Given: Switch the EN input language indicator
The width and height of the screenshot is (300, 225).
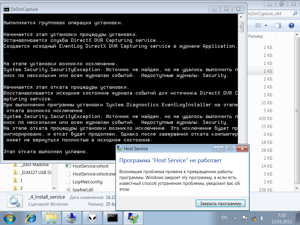Looking at the screenshot, I should [x=224, y=218].
